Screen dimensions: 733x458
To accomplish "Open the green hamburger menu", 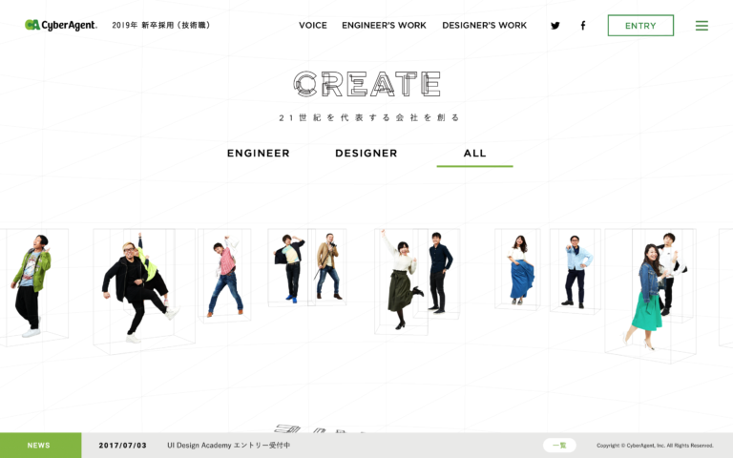I will [702, 26].
